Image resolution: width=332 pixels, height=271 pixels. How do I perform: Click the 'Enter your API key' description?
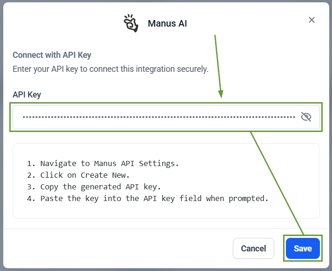point(110,69)
